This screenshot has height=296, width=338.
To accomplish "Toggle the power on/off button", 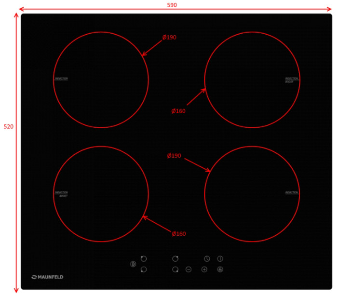I will coord(220,259).
